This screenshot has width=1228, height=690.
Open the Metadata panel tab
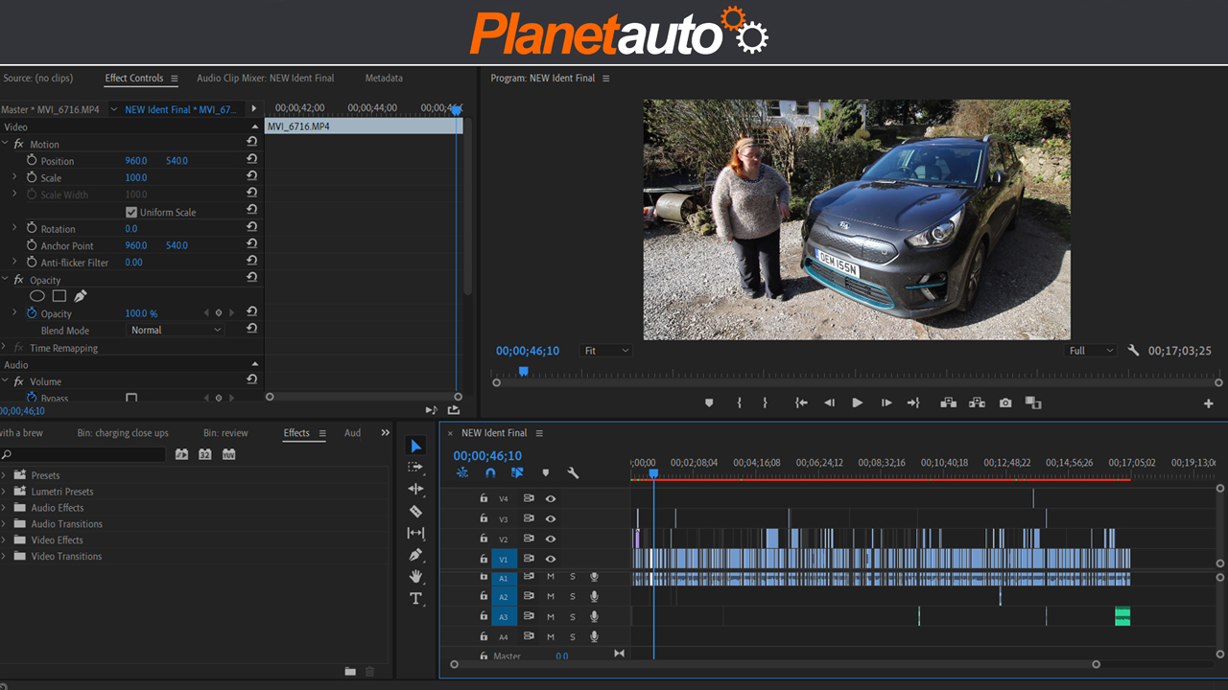[x=384, y=78]
